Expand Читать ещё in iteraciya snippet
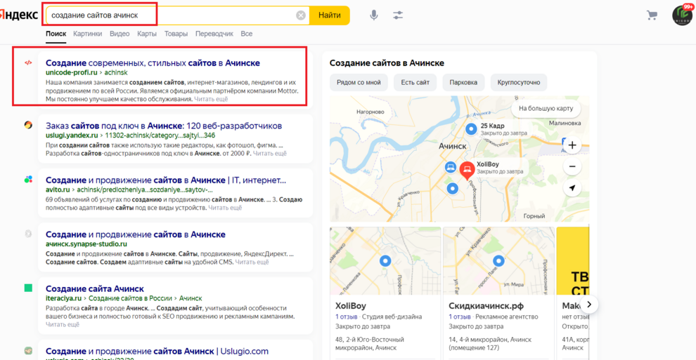This screenshot has width=696, height=360. pyautogui.click(x=63, y=325)
